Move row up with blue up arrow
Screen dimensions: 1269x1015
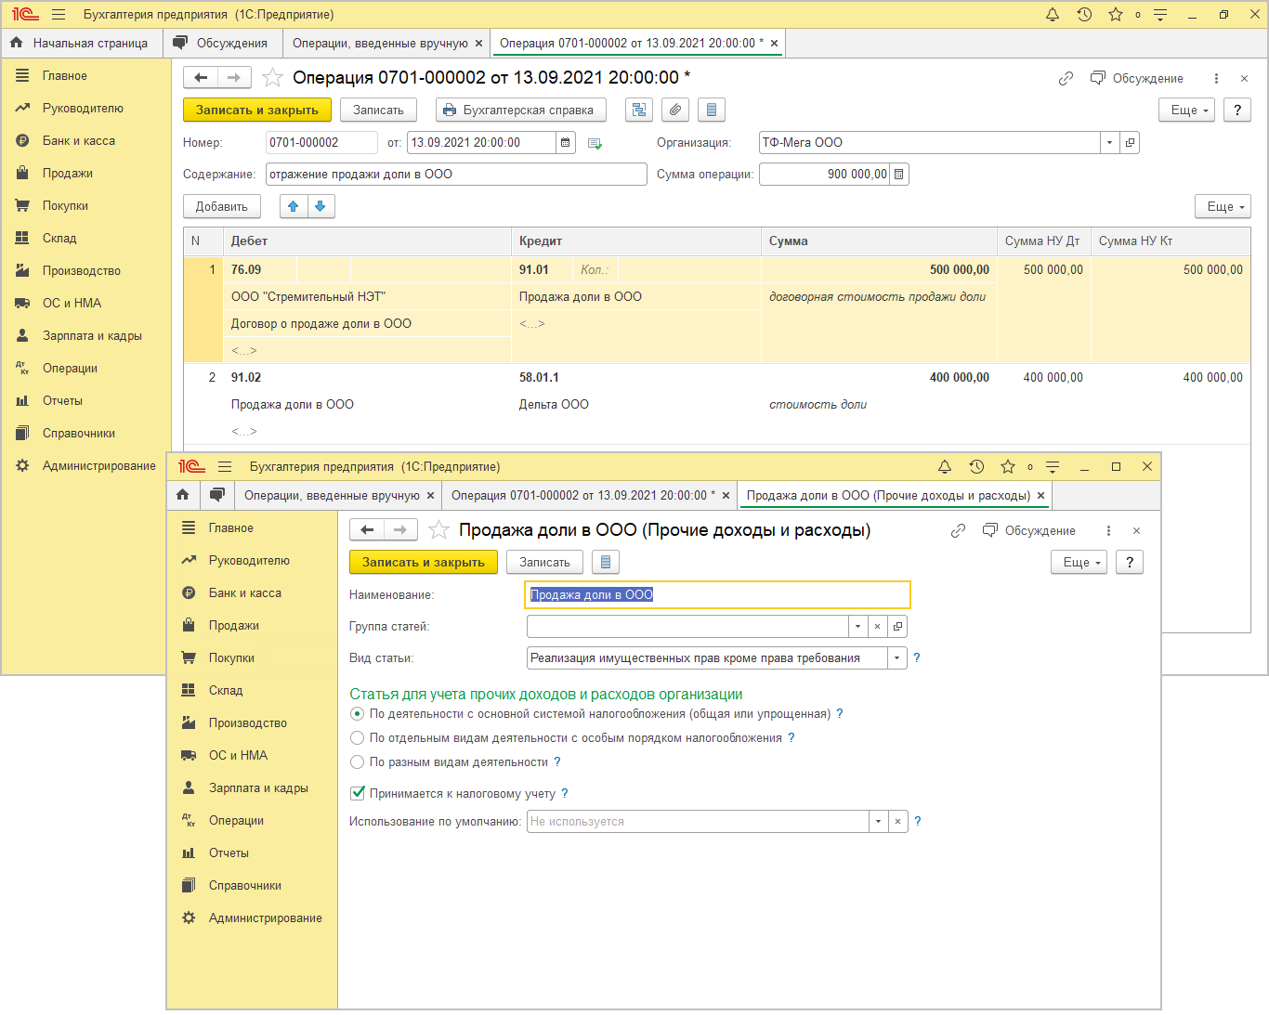click(x=294, y=206)
